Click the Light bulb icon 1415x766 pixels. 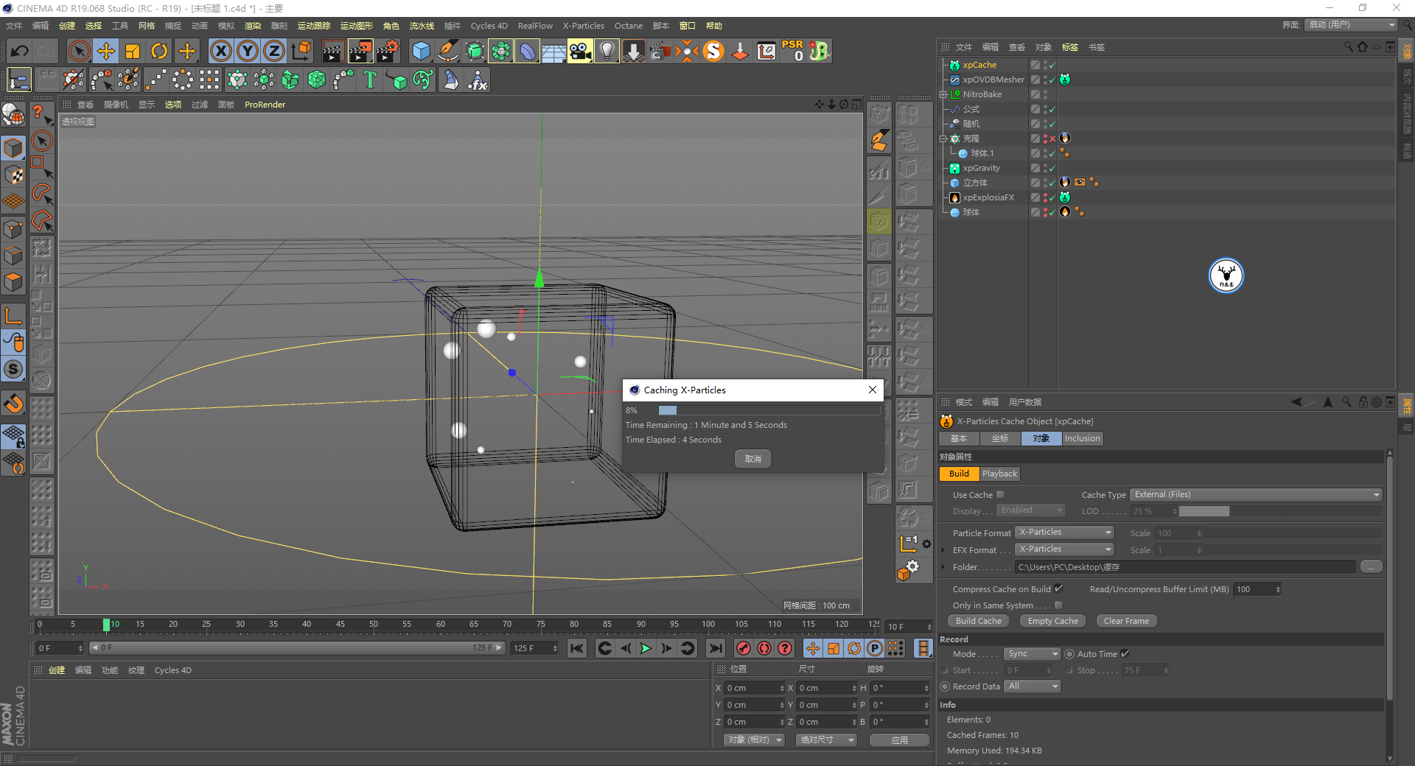pyautogui.click(x=607, y=51)
